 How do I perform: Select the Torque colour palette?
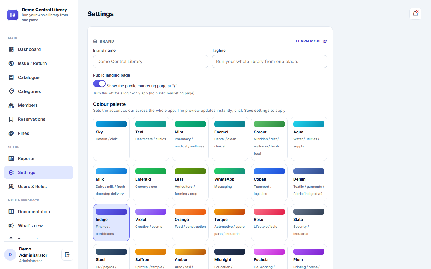(x=230, y=223)
